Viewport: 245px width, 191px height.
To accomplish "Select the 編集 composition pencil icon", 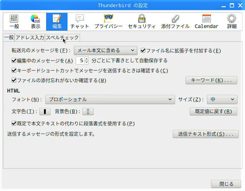I will pos(57,22).
